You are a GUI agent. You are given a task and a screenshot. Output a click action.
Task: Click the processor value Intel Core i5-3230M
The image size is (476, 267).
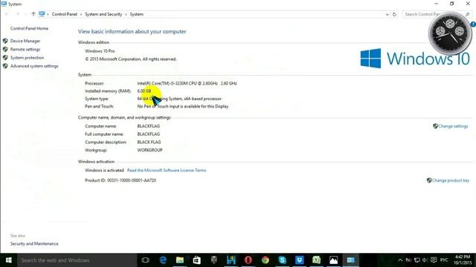click(187, 83)
